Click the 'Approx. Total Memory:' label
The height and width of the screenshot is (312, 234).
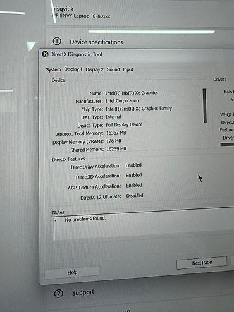pyautogui.click(x=80, y=134)
